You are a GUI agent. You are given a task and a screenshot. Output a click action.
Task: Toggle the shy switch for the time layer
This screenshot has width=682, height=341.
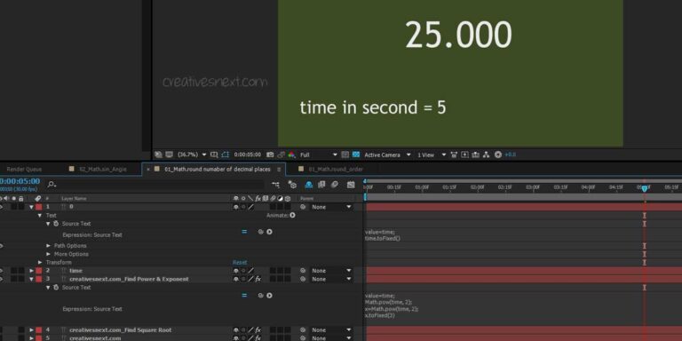235,271
